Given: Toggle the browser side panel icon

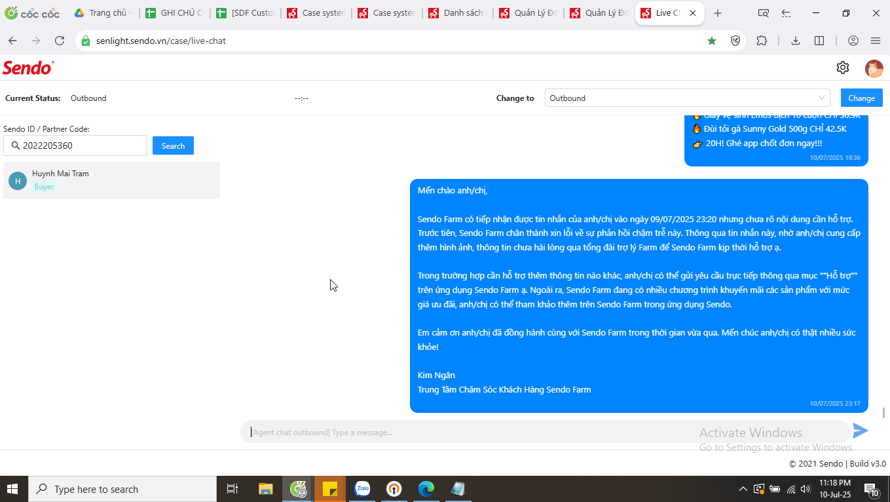Looking at the screenshot, I should (819, 41).
